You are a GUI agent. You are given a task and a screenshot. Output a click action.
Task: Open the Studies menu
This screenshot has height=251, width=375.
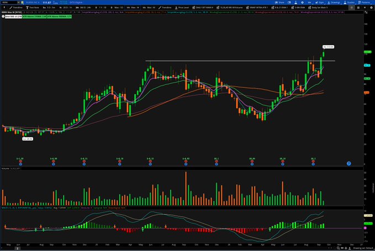point(350,2)
